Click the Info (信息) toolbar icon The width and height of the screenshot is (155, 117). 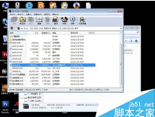tap(73, 20)
